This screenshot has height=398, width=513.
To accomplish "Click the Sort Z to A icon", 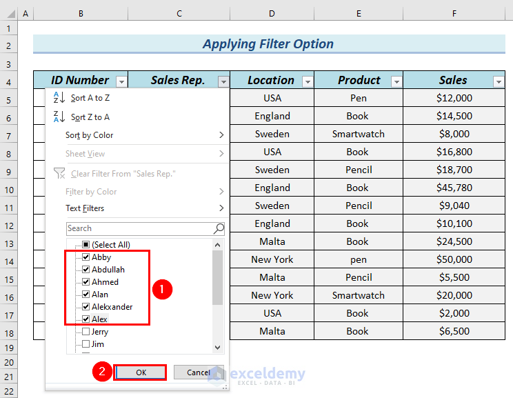I will 59,117.
